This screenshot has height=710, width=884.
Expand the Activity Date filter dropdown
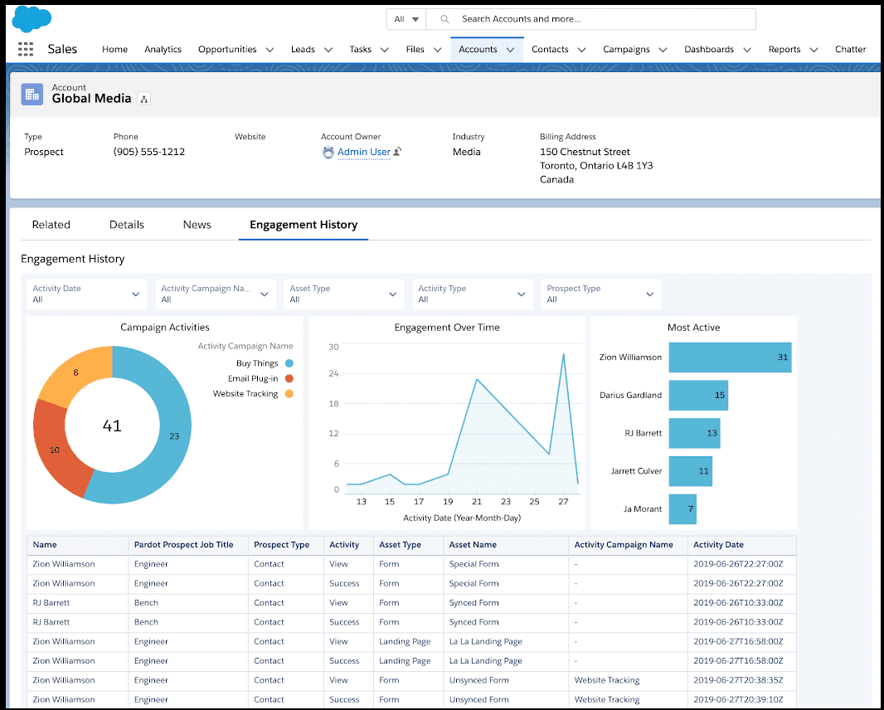[86, 294]
